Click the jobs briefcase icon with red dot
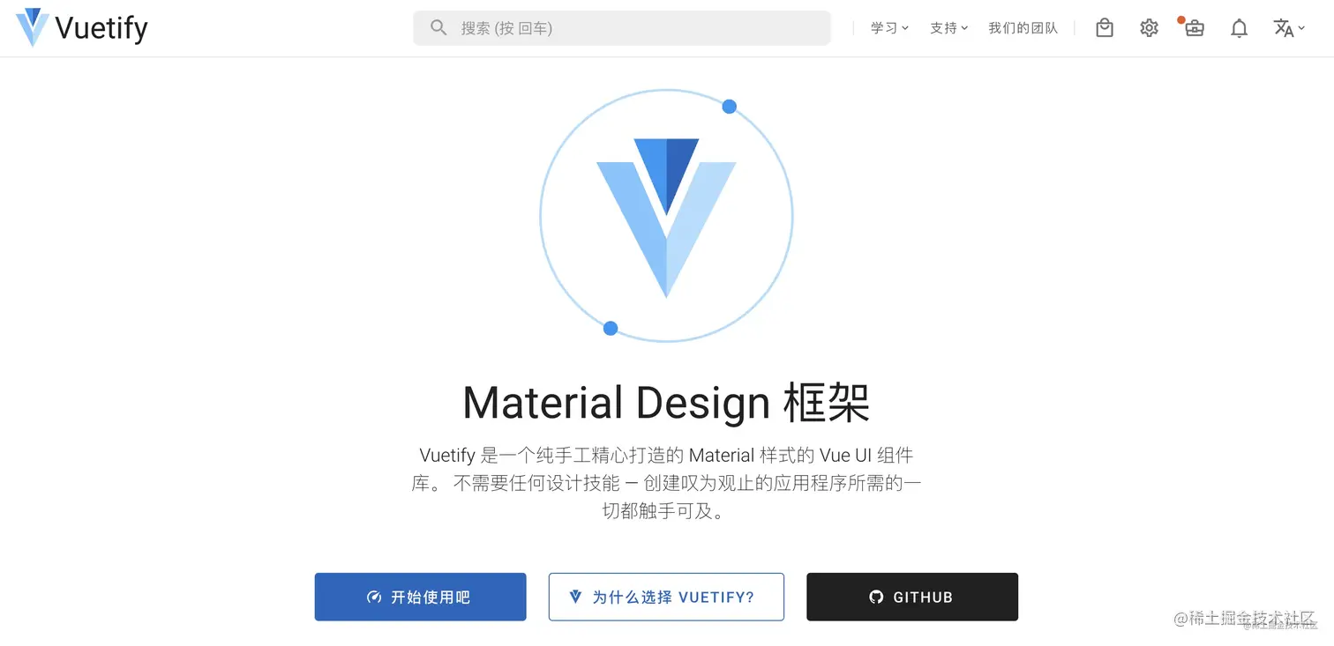The width and height of the screenshot is (1334, 646). (1194, 28)
